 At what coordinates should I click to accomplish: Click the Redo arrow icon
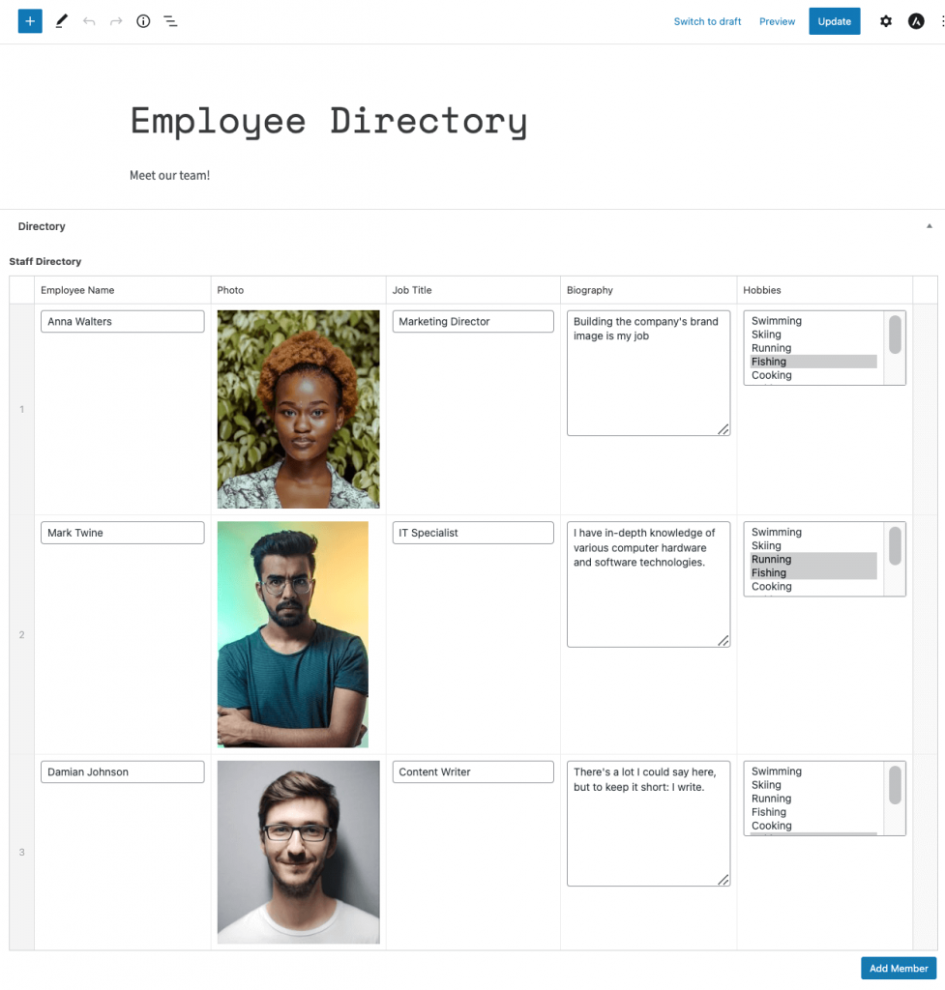pyautogui.click(x=116, y=21)
